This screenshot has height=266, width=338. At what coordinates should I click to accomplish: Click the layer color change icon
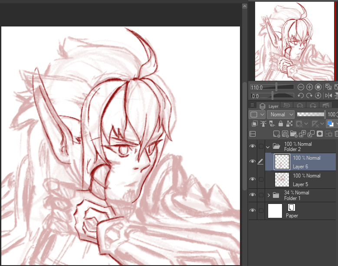(331, 124)
